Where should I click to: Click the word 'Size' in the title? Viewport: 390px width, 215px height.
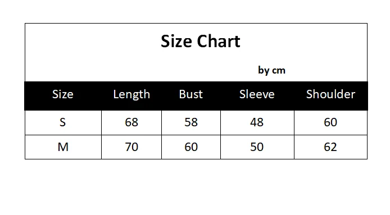[176, 42]
